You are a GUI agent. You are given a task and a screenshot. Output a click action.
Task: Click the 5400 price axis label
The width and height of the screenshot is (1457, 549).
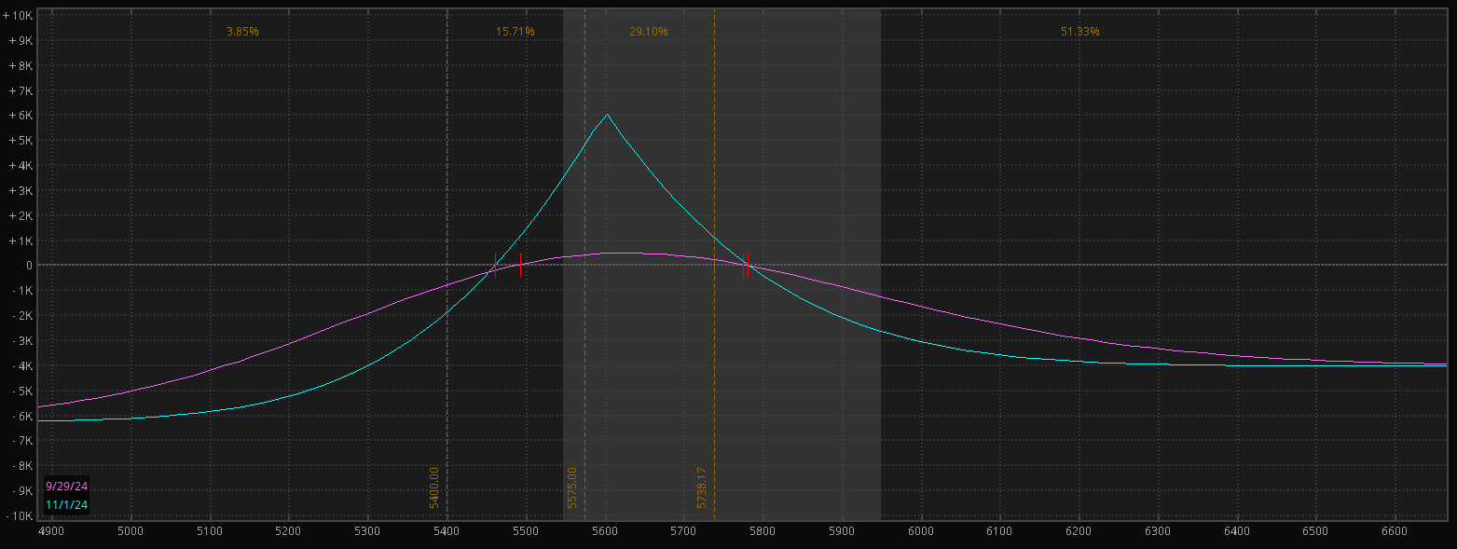(x=447, y=530)
